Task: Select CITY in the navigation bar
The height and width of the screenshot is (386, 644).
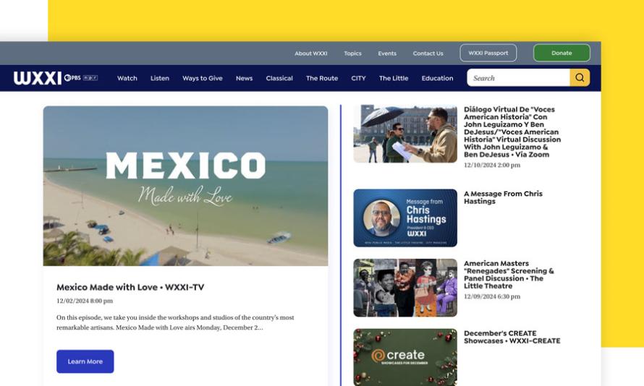Action: (x=359, y=78)
